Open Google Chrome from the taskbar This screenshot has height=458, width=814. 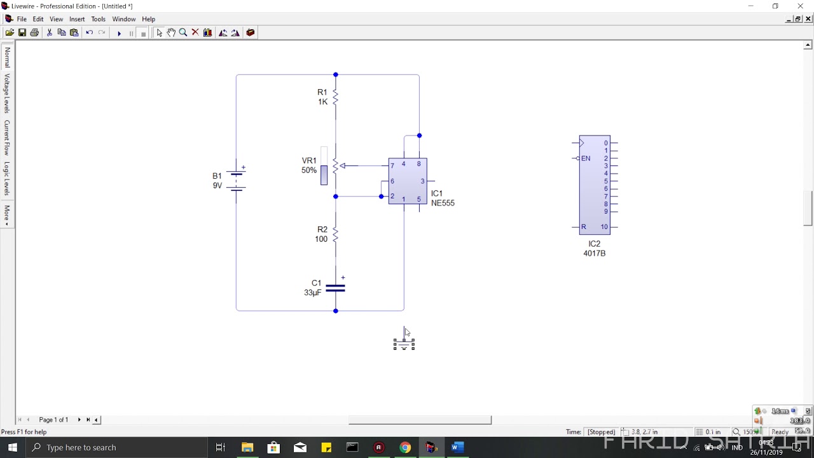(x=405, y=448)
